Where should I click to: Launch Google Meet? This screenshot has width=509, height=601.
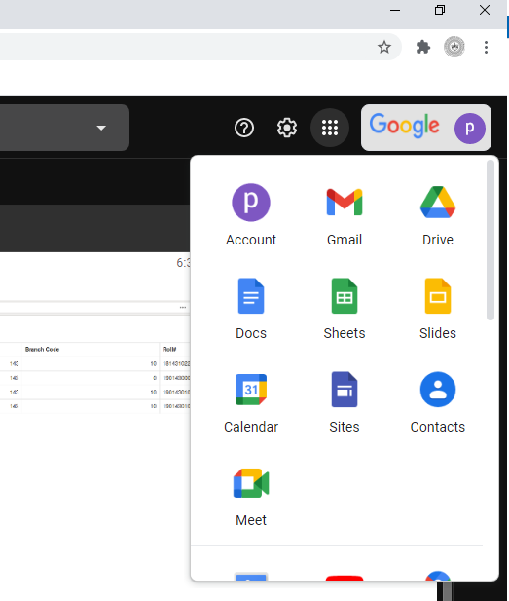click(251, 496)
